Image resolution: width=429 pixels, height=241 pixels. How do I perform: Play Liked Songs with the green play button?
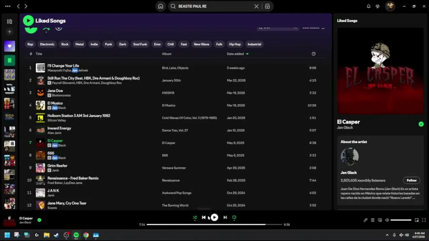(28, 21)
